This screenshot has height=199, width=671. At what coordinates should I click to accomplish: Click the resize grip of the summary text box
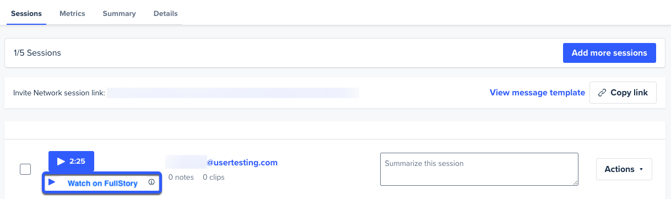575,182
